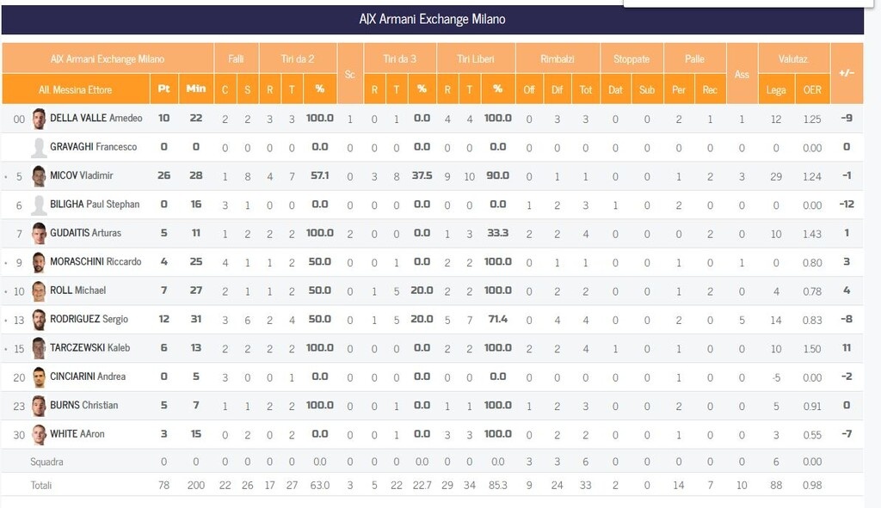
Task: Sort by the Min column header
Action: 196,89
